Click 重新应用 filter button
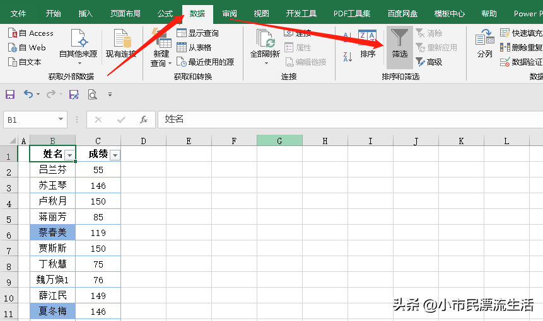543x321 pixels. (436, 47)
